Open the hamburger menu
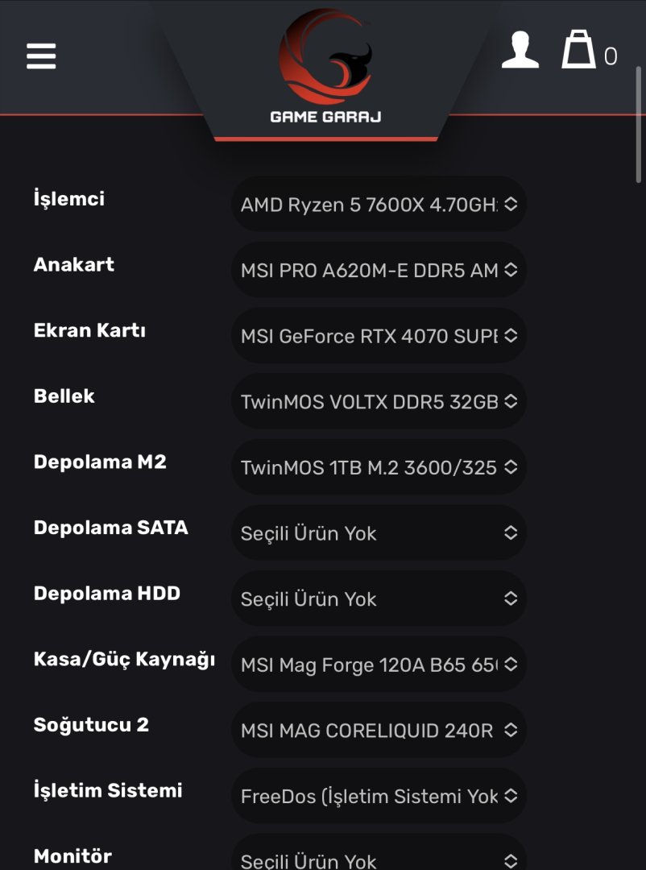Viewport: 646px width, 870px height. pos(41,56)
